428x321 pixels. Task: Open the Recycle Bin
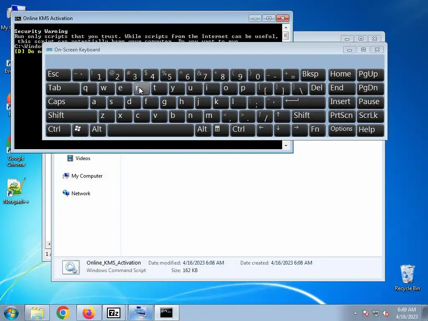click(x=407, y=278)
